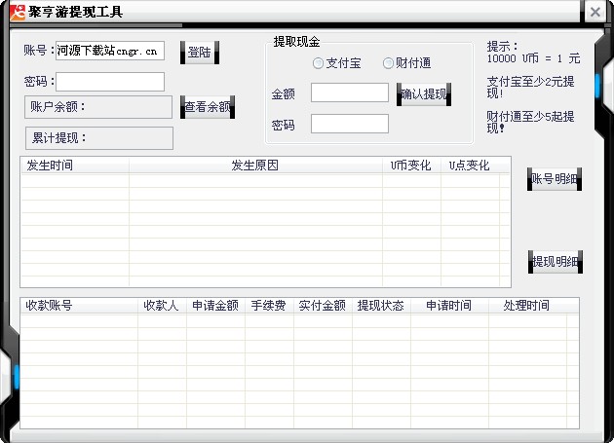Click the 提现状态 column header
Viewport: 614px width, 443px height.
380,306
